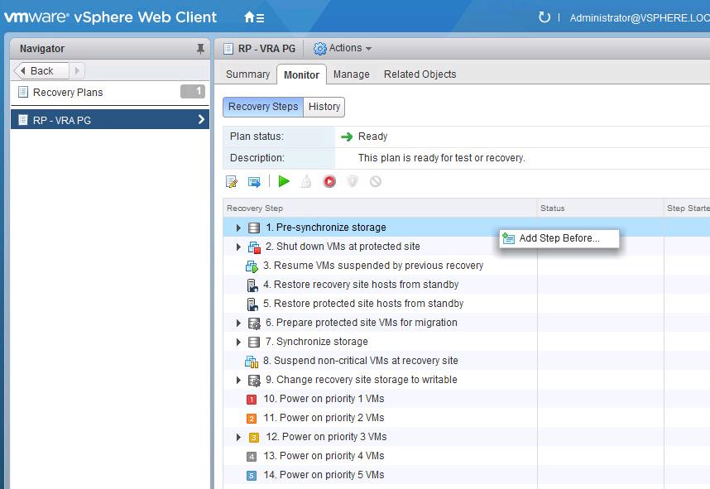Click the Ready plan status text
Screen dimensions: 710x489
[372, 137]
